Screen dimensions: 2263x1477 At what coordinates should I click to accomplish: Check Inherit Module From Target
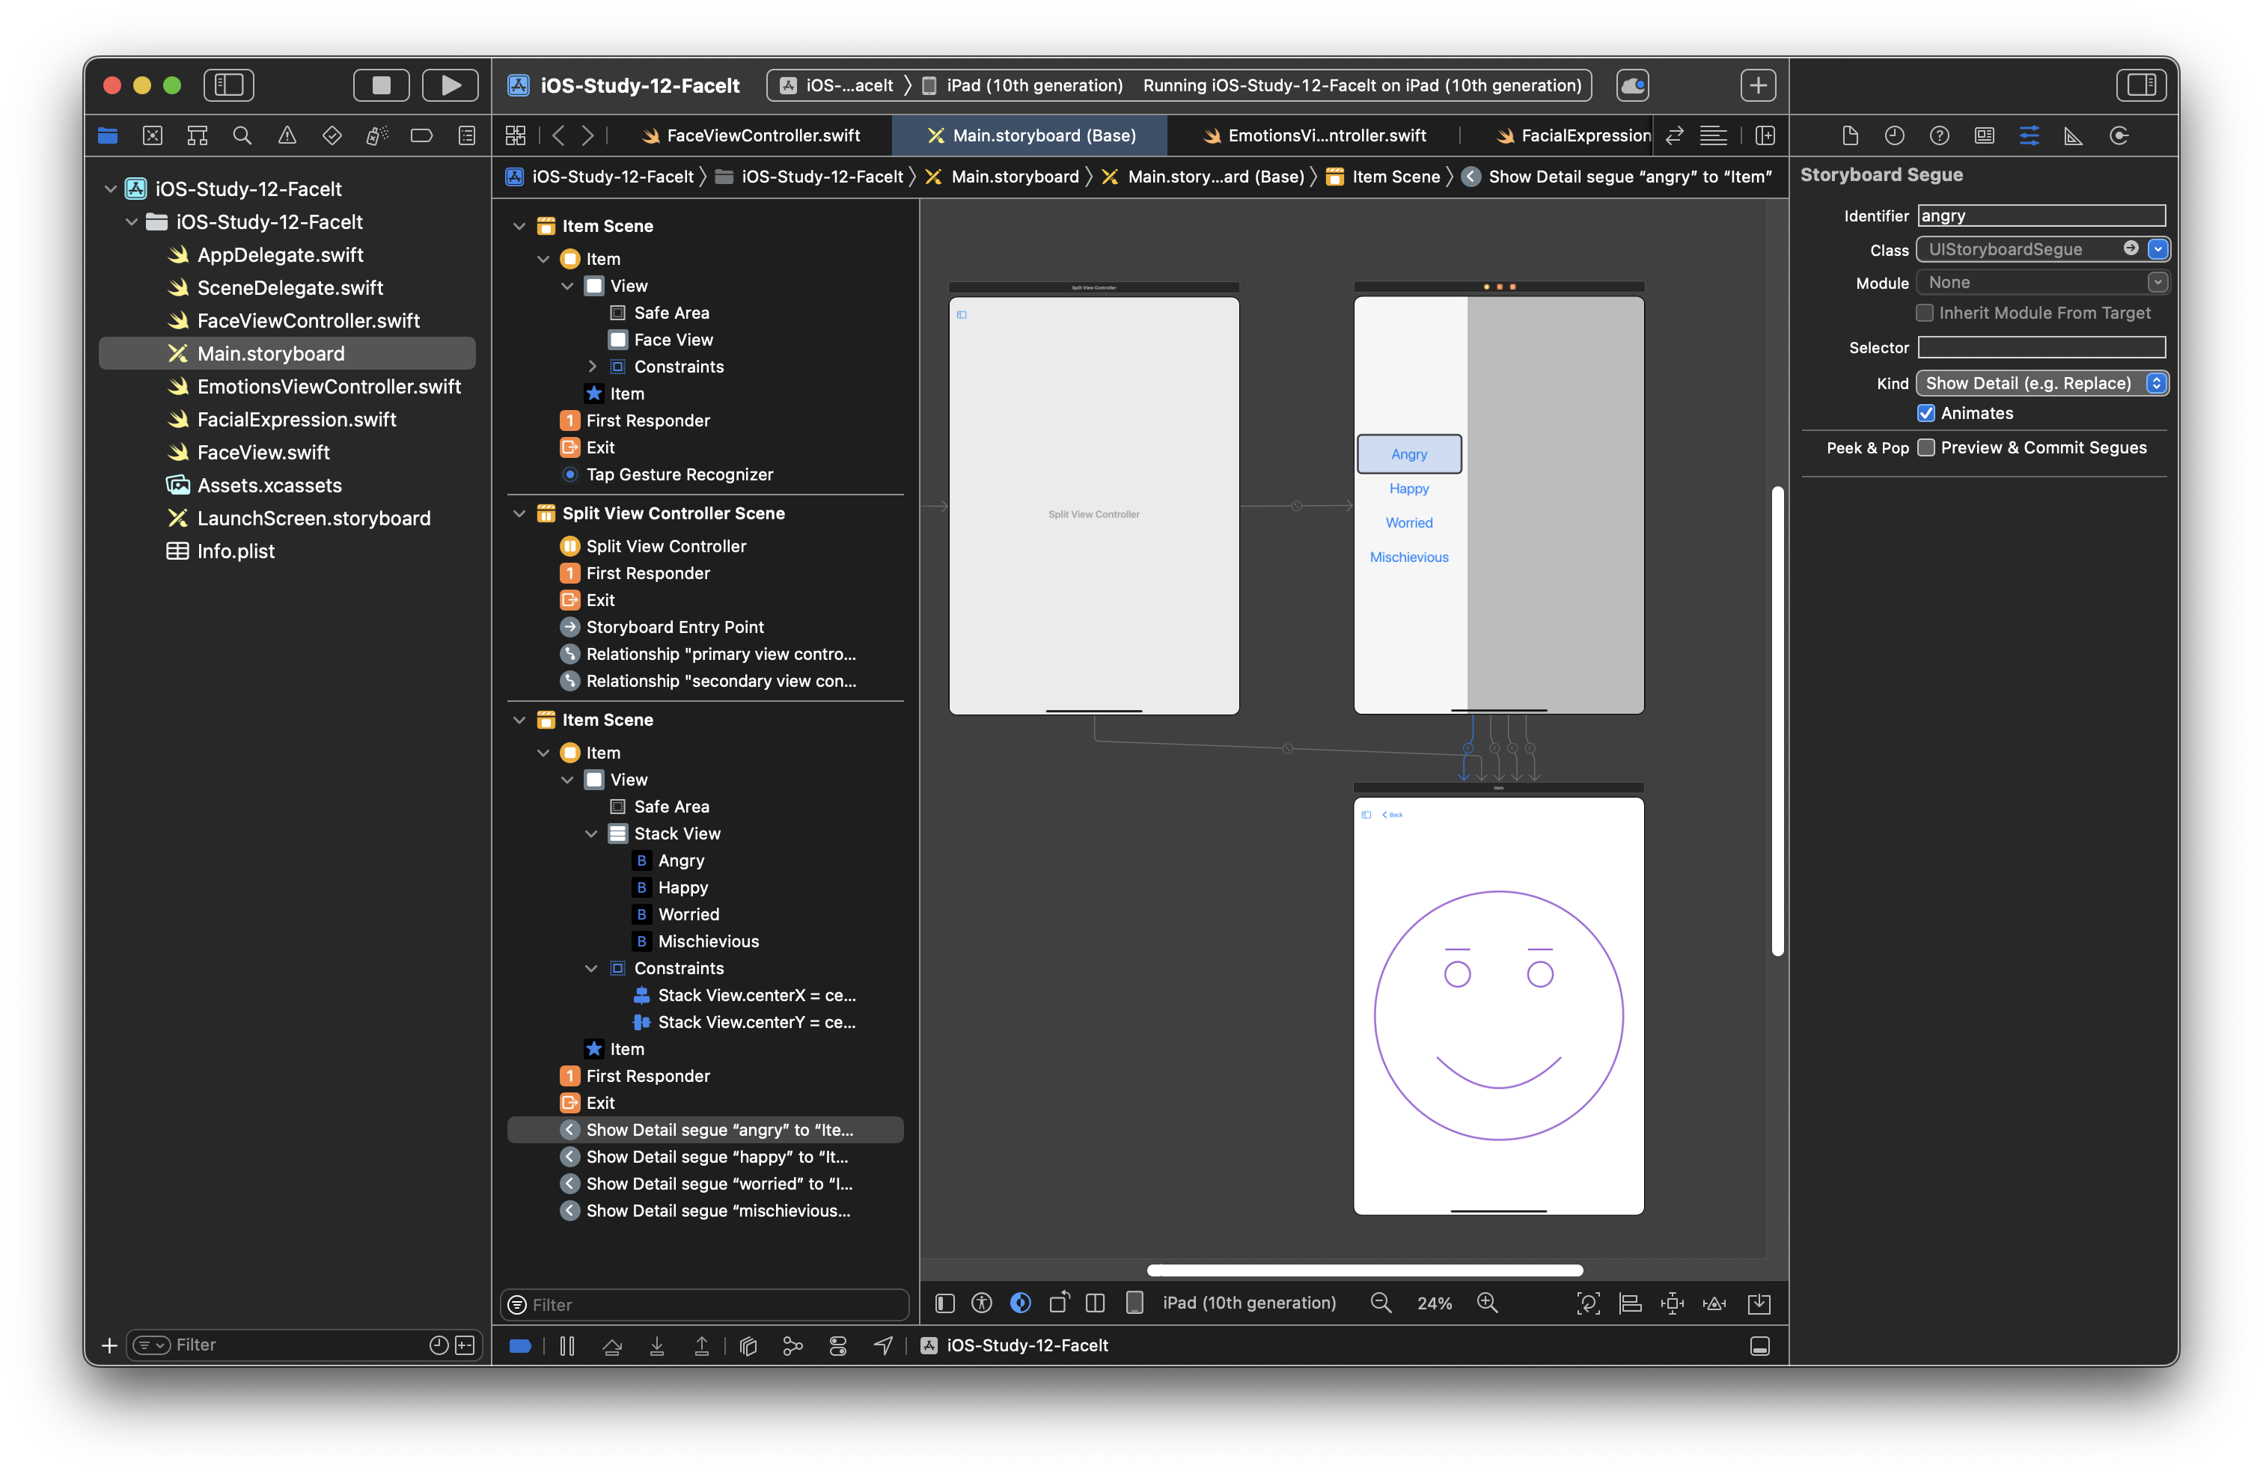(1925, 313)
